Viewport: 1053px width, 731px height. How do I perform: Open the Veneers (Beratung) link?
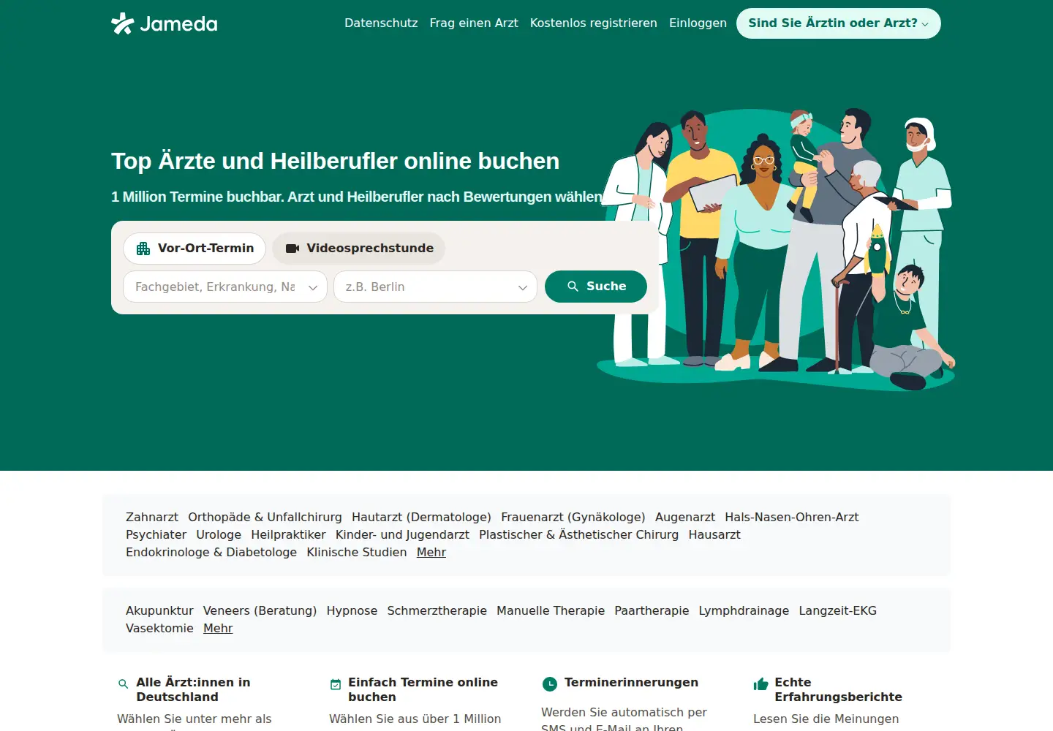pos(260,610)
